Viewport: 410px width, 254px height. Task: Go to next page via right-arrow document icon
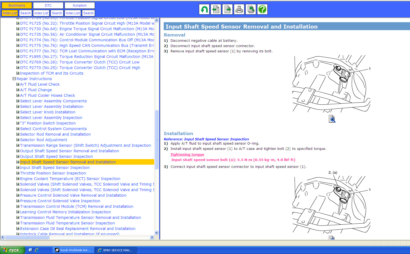point(227,10)
